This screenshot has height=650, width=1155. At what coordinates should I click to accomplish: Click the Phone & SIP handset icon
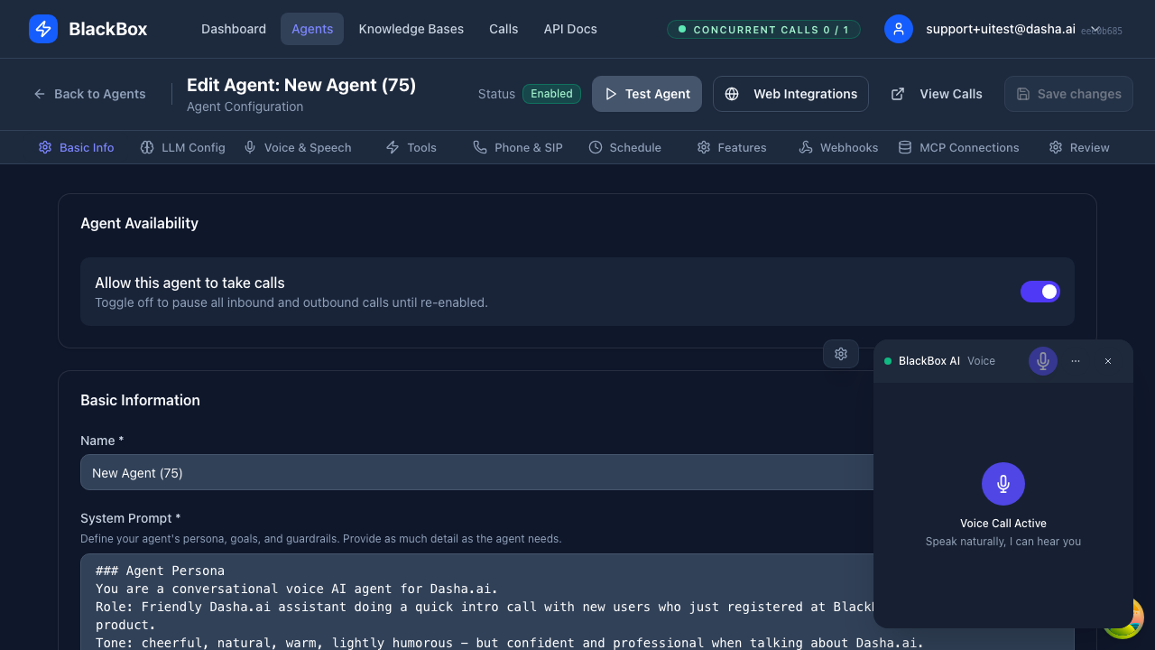pos(480,147)
